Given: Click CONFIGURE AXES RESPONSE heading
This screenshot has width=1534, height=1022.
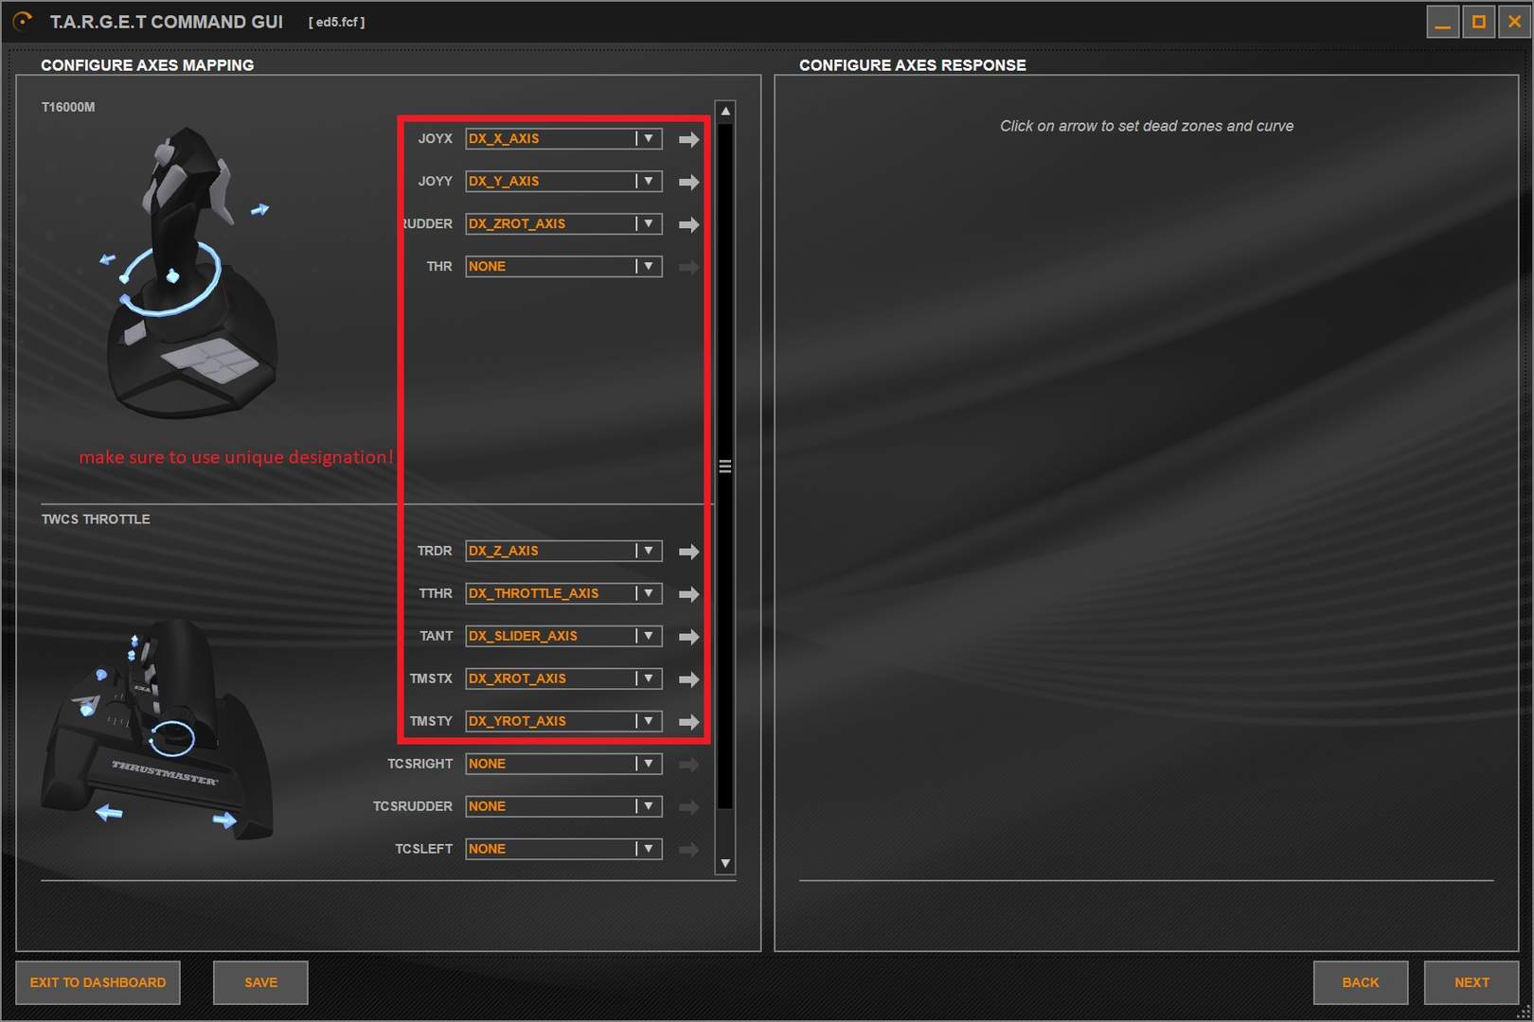Looking at the screenshot, I should [x=912, y=64].
